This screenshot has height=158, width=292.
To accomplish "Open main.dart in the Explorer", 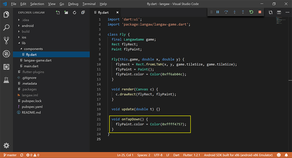I will click(x=31, y=66).
